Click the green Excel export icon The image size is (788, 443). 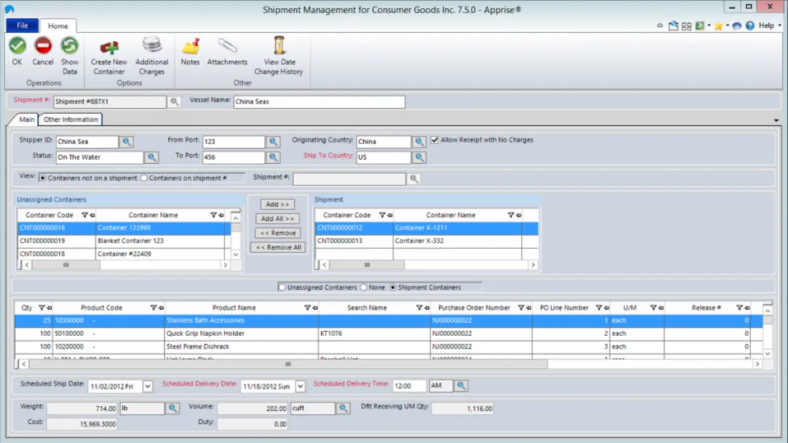click(x=700, y=26)
